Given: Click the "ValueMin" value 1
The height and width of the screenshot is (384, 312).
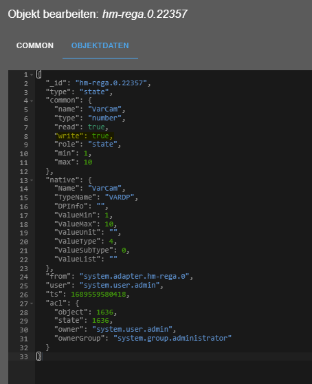Looking at the screenshot, I should click(x=107, y=215).
